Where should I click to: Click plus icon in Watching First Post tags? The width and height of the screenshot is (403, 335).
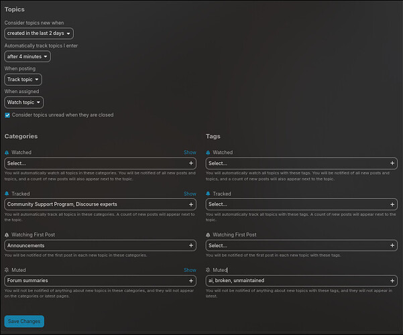(392, 245)
